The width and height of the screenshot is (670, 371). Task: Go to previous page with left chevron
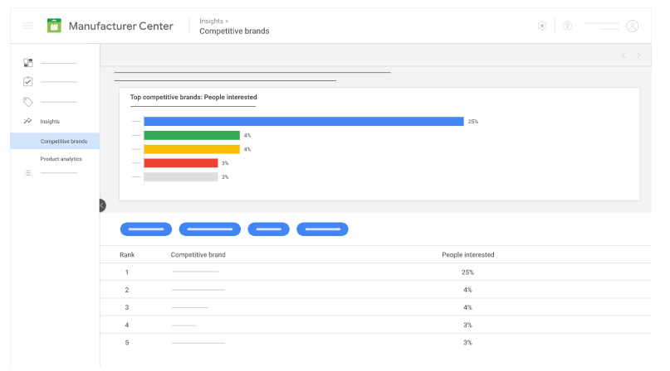624,55
